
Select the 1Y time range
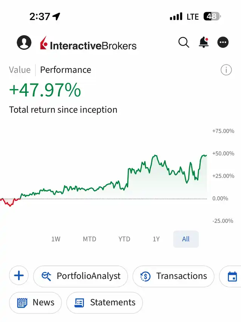tap(156, 239)
